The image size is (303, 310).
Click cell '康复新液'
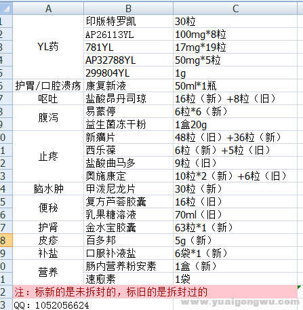point(128,85)
